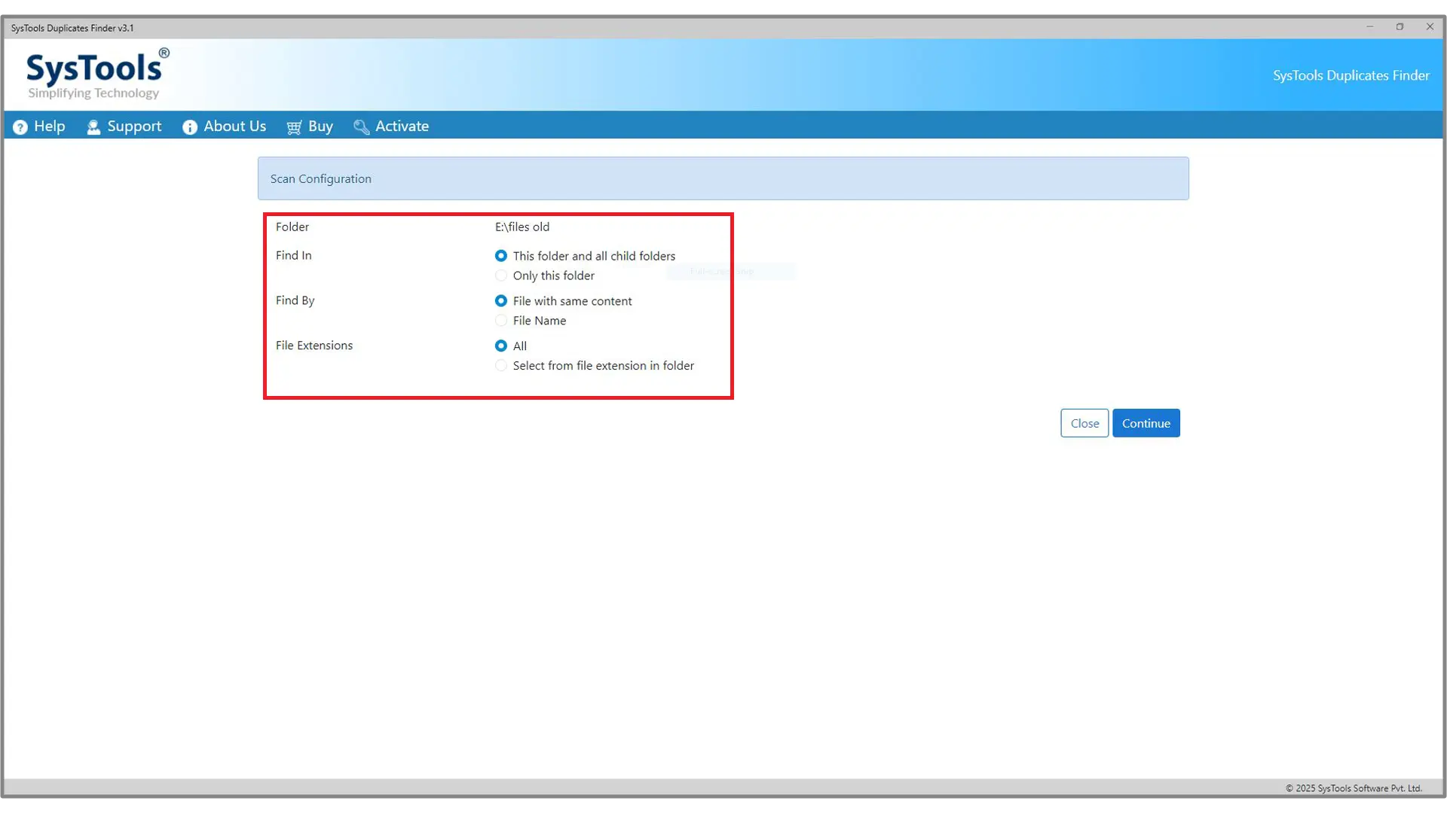Image resolution: width=1447 pixels, height=813 pixels.
Task: Close the application window with X
Action: (1430, 27)
